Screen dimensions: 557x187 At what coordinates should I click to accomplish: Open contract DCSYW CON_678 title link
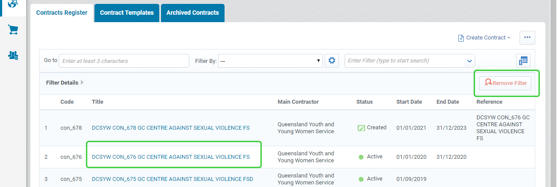pos(171,128)
